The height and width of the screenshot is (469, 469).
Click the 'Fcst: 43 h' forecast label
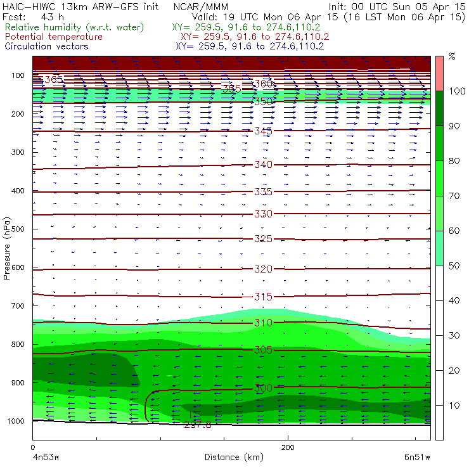(x=33, y=16)
